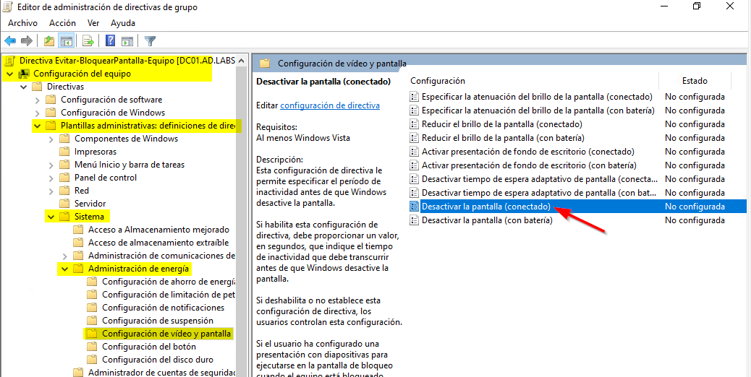Screen dimensions: 751x377
Task: Collapse the Sistema tree node
Action: click(x=51, y=217)
